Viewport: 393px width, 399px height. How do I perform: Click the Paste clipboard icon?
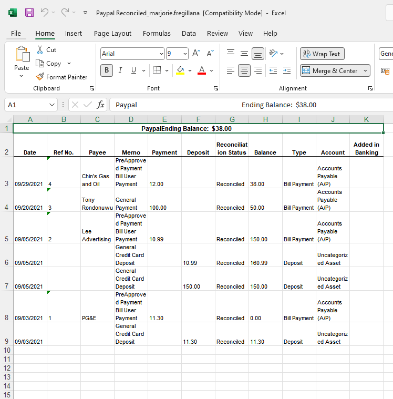click(x=22, y=54)
